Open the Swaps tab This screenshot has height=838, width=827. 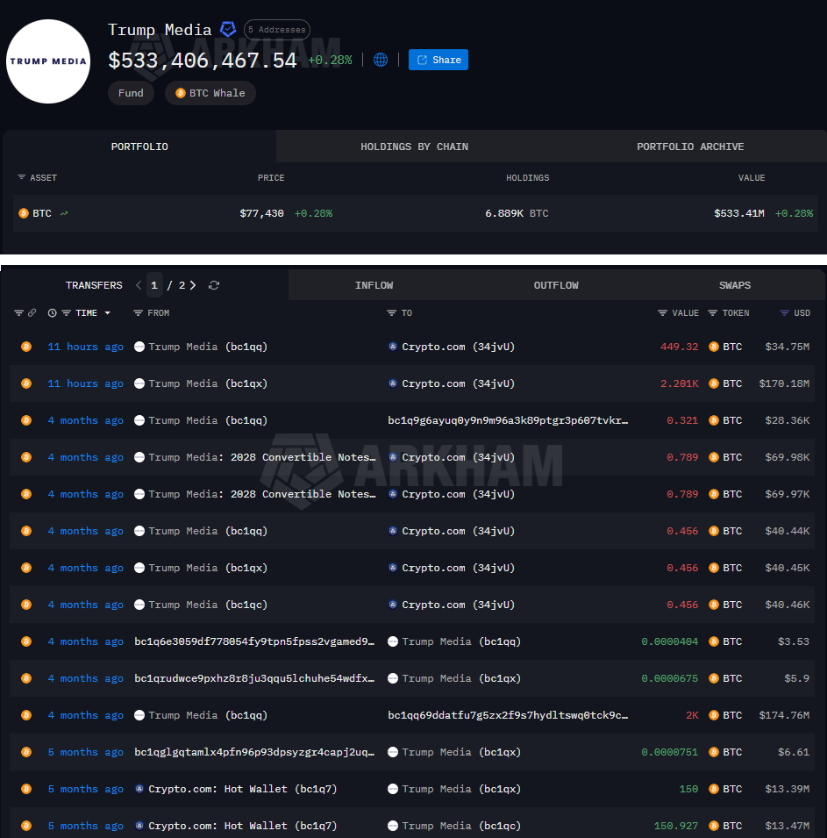tap(735, 285)
